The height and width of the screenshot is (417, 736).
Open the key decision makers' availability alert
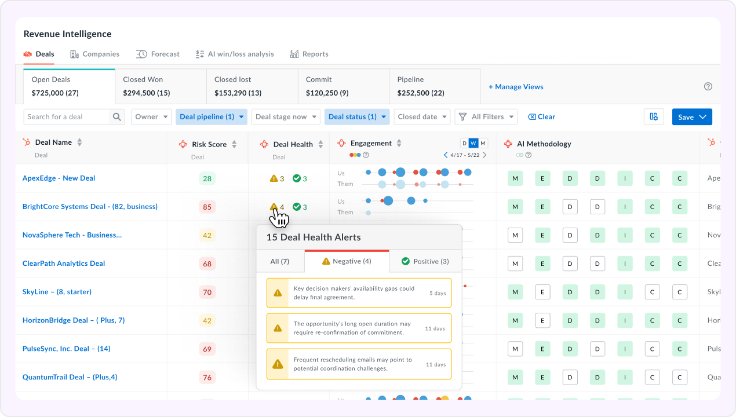click(359, 292)
